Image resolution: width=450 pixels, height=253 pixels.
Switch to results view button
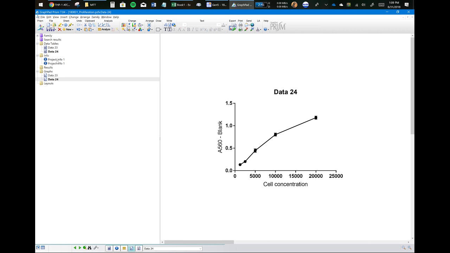click(x=124, y=248)
